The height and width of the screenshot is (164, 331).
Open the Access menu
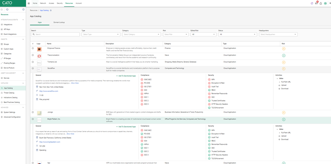51,3
